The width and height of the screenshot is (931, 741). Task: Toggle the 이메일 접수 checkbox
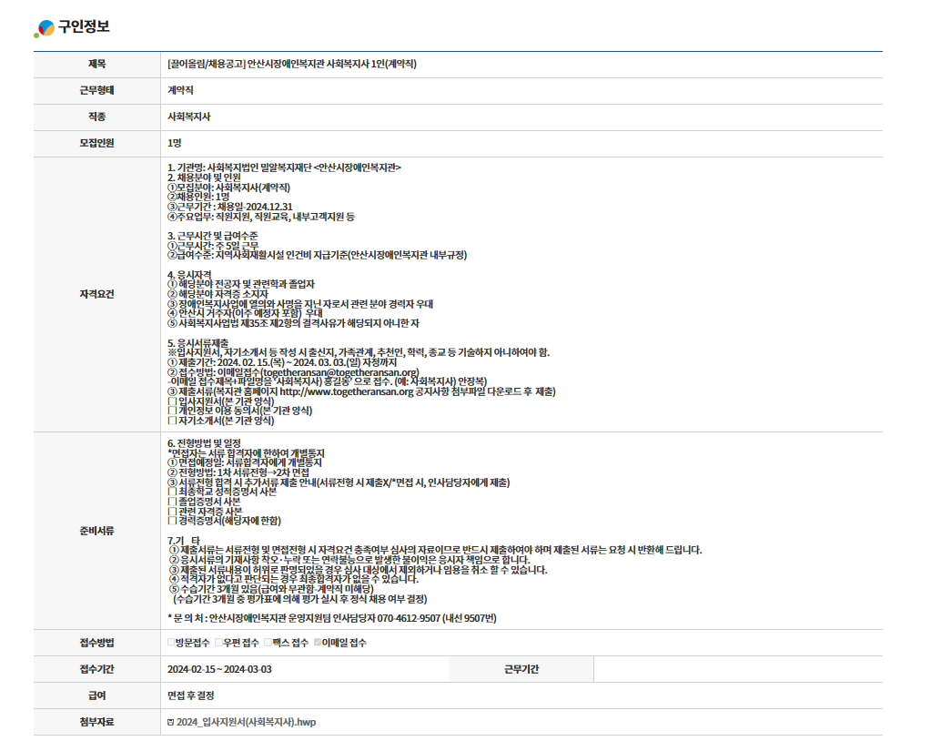tap(318, 642)
